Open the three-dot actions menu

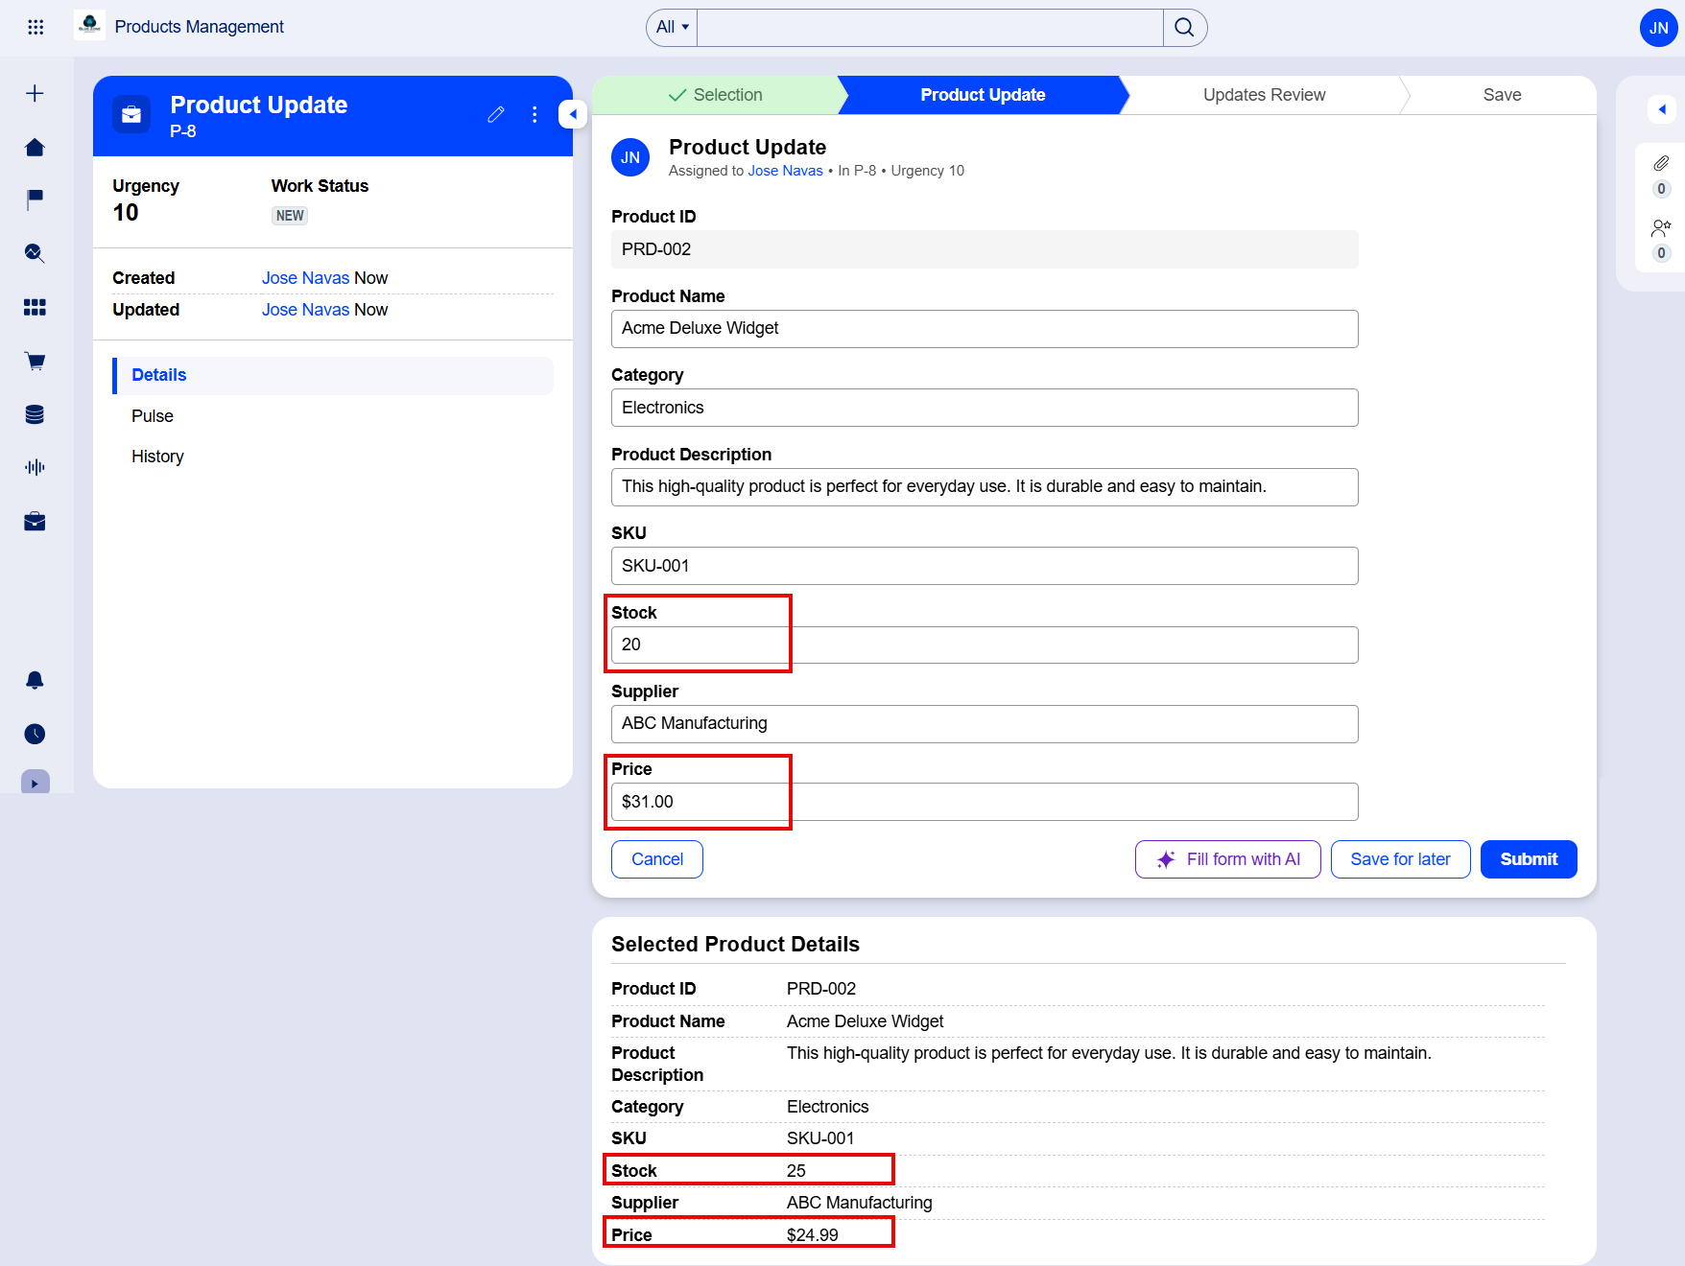[x=534, y=115]
